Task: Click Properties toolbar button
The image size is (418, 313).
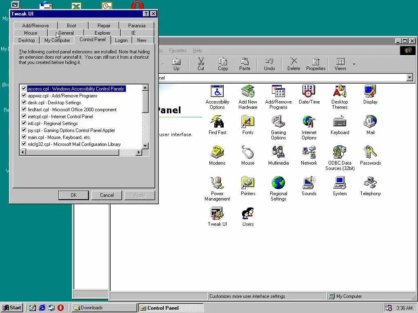Action: (x=316, y=64)
